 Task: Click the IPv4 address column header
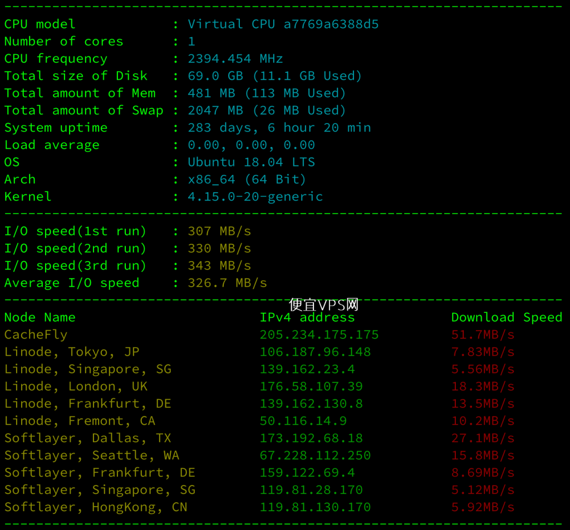(307, 317)
